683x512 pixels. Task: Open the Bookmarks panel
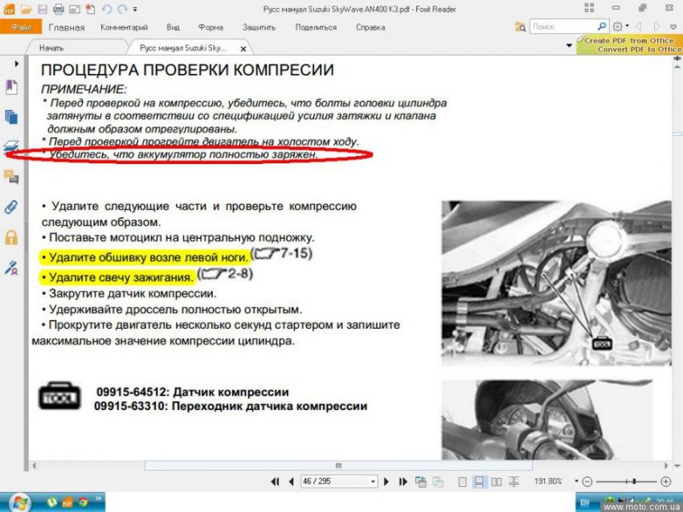[x=11, y=87]
